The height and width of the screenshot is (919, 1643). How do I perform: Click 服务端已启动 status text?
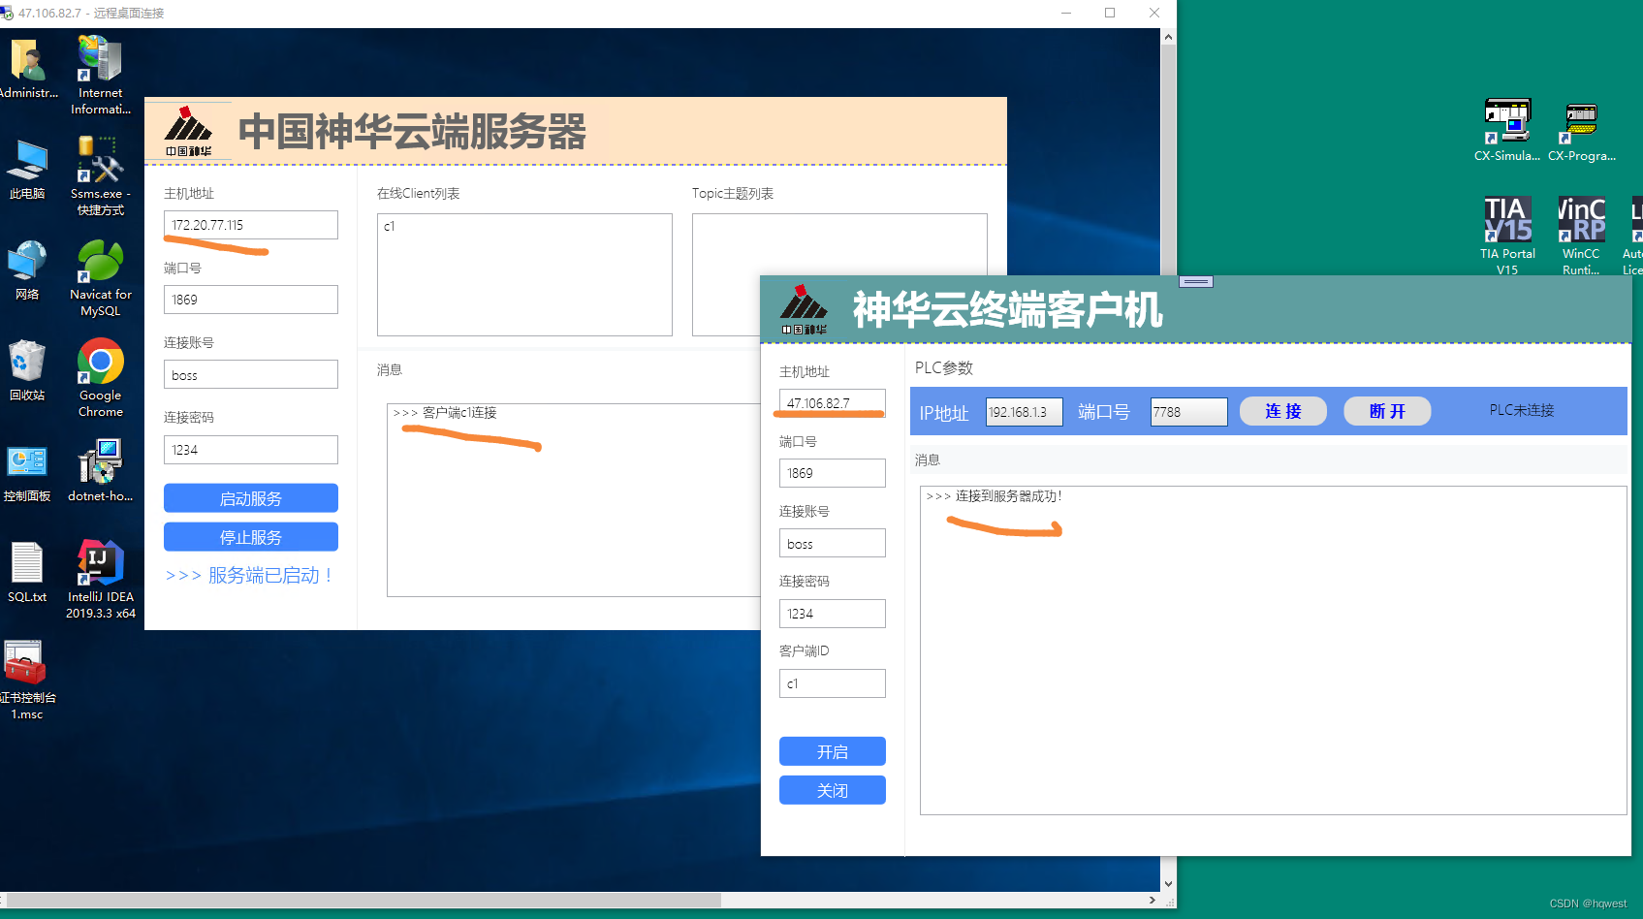[249, 576]
